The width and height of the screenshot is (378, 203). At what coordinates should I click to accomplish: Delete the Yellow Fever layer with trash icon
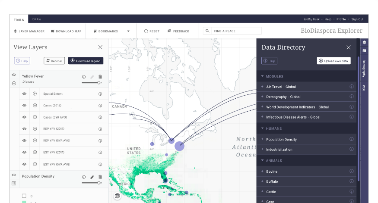(100, 77)
